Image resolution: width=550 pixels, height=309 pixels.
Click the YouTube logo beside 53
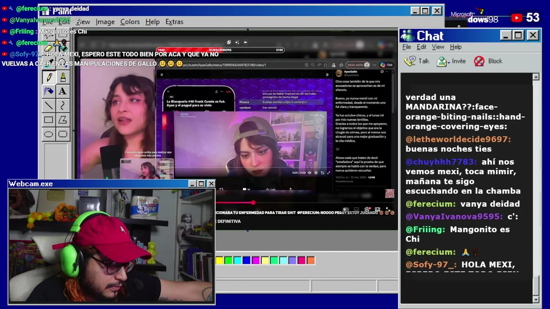tap(517, 18)
